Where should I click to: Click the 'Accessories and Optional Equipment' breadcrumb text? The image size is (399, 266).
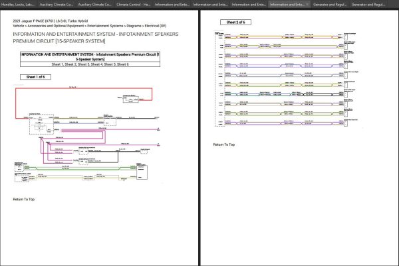(x=55, y=26)
